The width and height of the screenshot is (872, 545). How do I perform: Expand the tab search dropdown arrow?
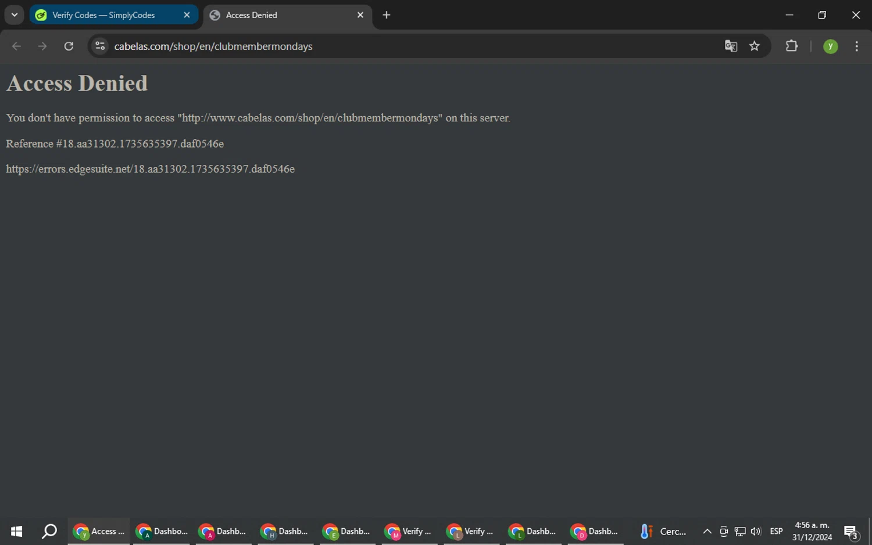pyautogui.click(x=15, y=15)
